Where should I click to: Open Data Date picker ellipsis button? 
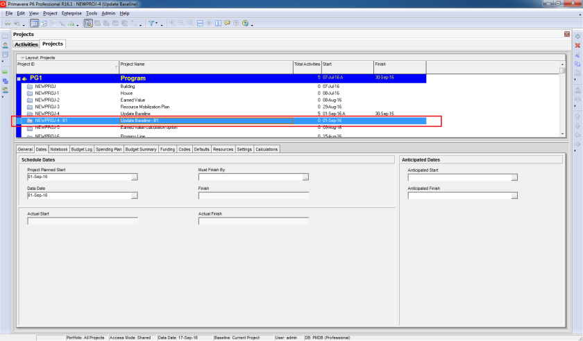135,195
